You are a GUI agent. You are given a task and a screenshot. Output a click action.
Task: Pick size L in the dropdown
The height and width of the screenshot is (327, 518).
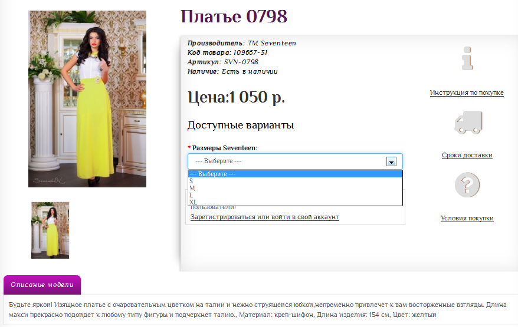192,195
